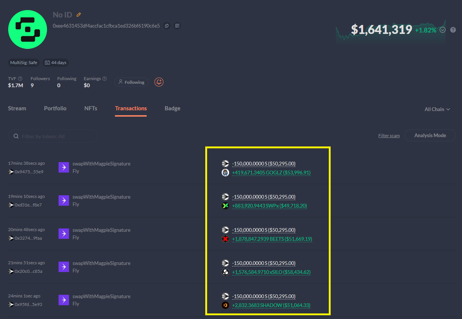Click Fly protocol icon in 19mins row
This screenshot has height=319, width=462.
click(x=64, y=201)
